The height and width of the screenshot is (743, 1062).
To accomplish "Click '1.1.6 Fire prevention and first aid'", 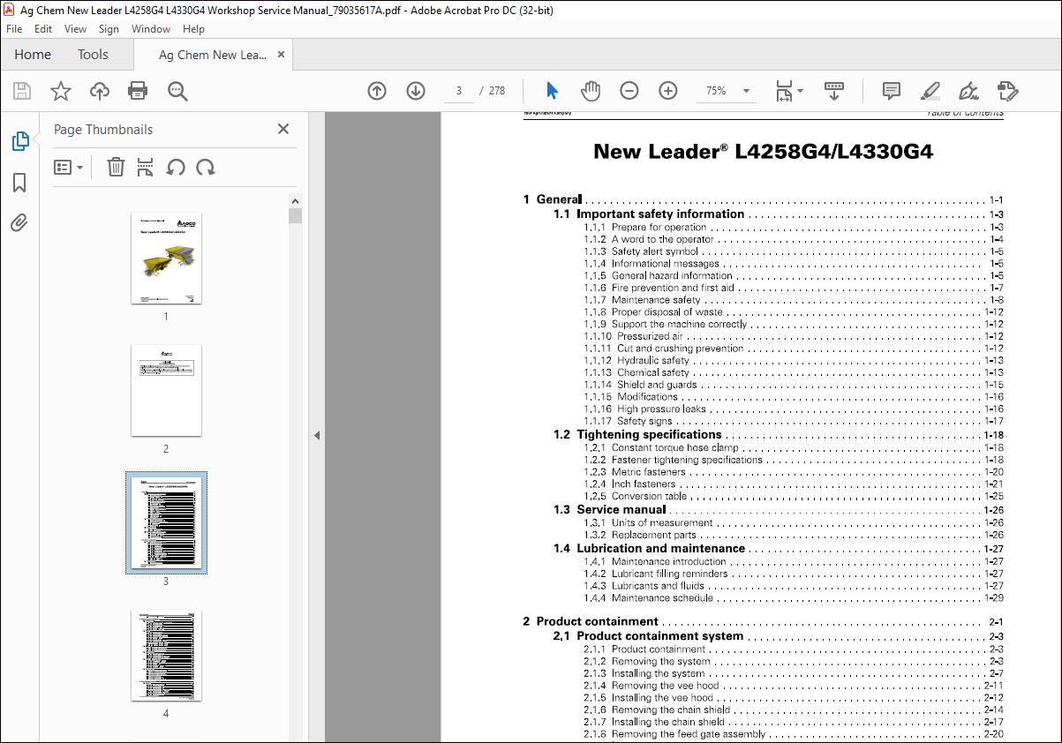I will [x=659, y=288].
